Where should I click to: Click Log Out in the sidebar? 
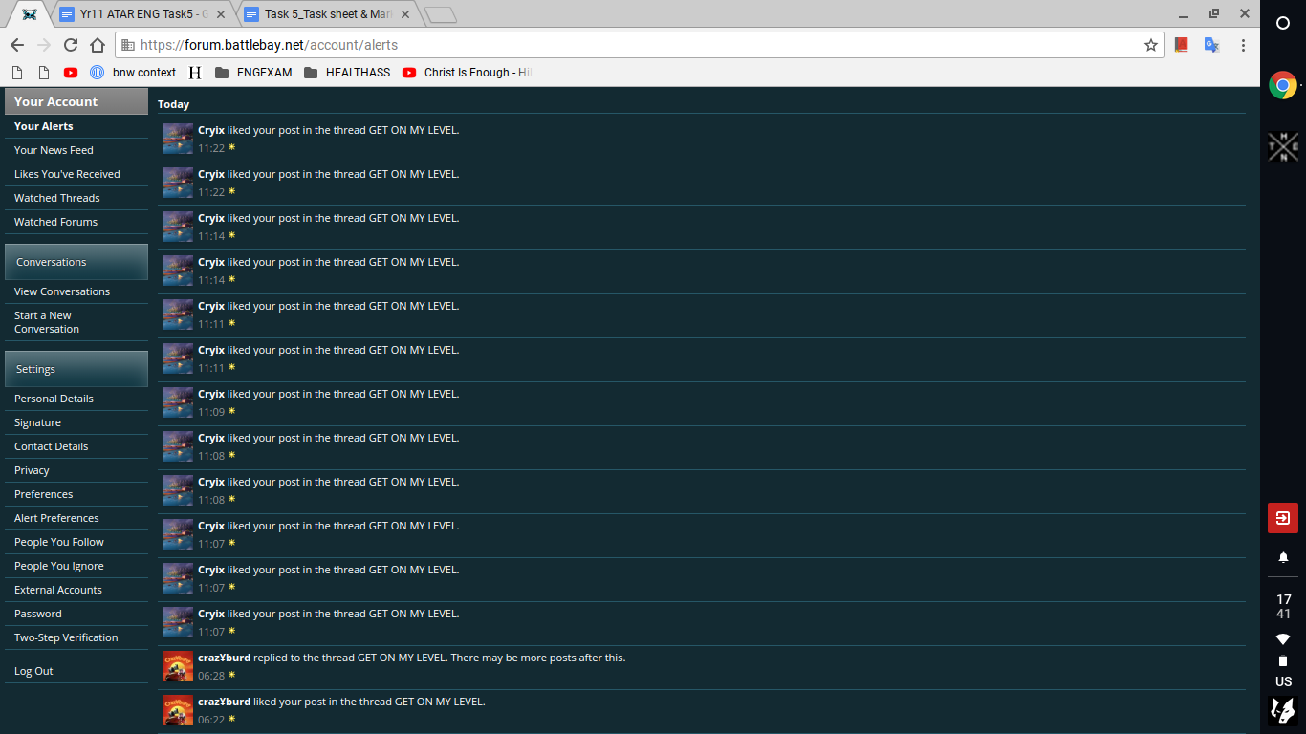click(33, 671)
